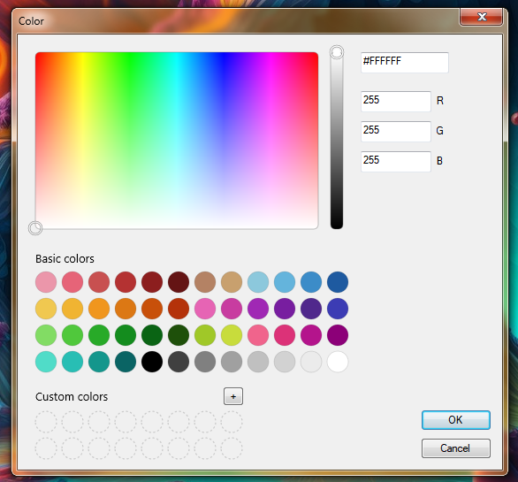
Task: Select the dark teal swatch in fourth row
Action: [126, 362]
